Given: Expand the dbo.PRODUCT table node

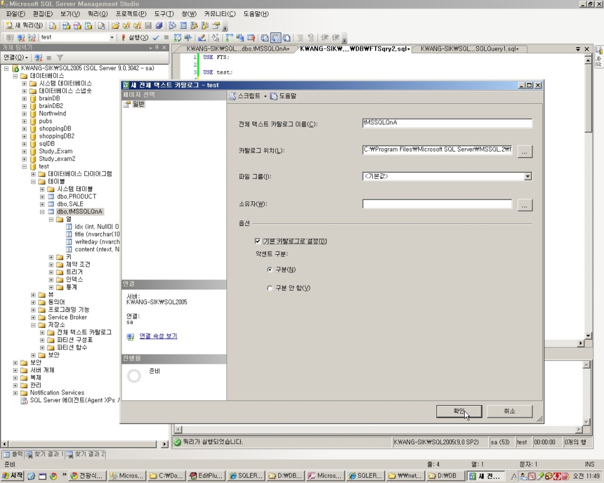Looking at the screenshot, I should pyautogui.click(x=42, y=196).
